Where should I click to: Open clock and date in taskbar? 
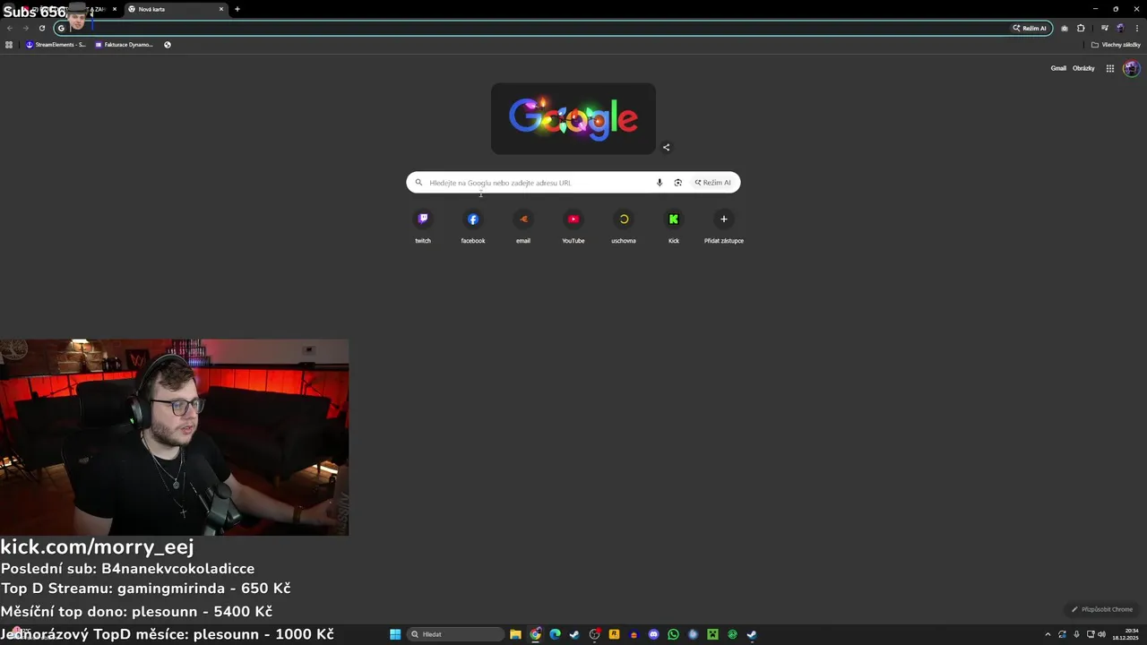click(x=1125, y=634)
